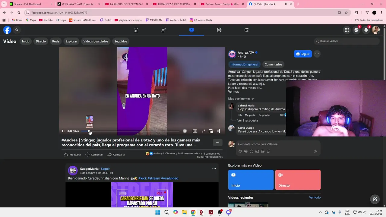
Task: Open the blue Inicio explore card
Action: (251, 180)
